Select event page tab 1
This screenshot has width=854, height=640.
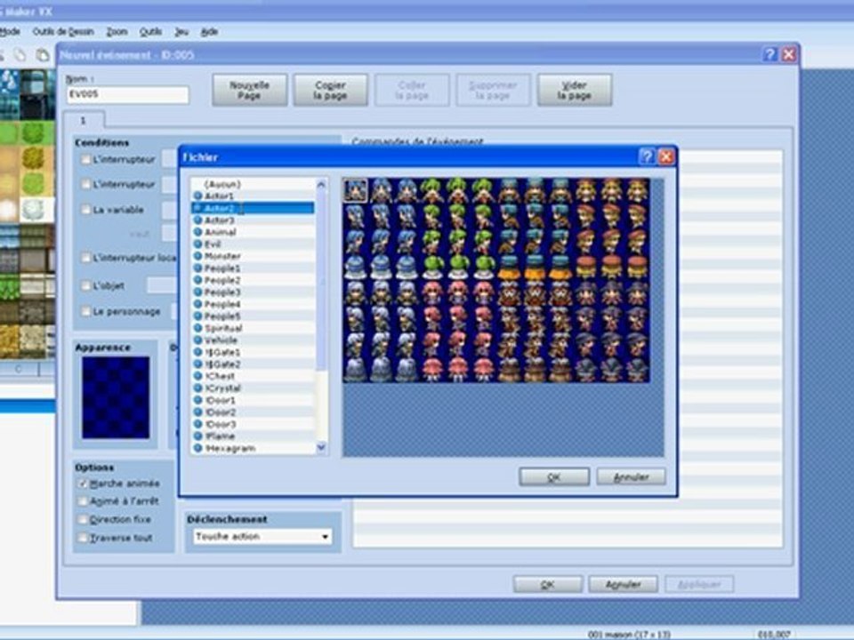84,120
